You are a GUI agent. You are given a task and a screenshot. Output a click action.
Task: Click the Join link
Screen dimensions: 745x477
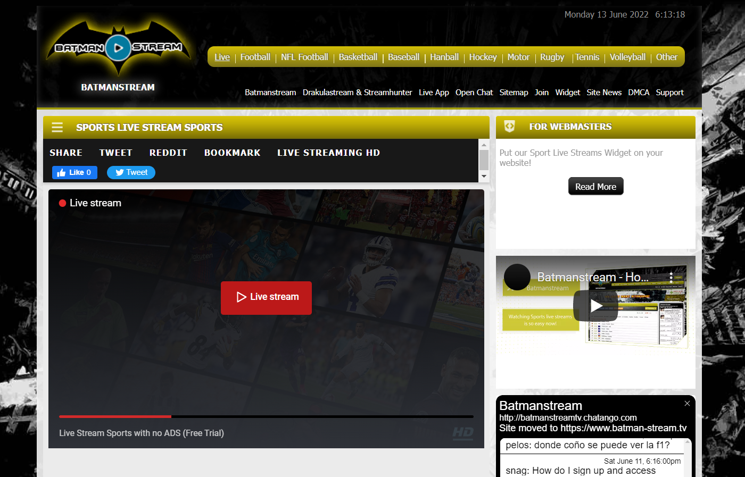(542, 93)
